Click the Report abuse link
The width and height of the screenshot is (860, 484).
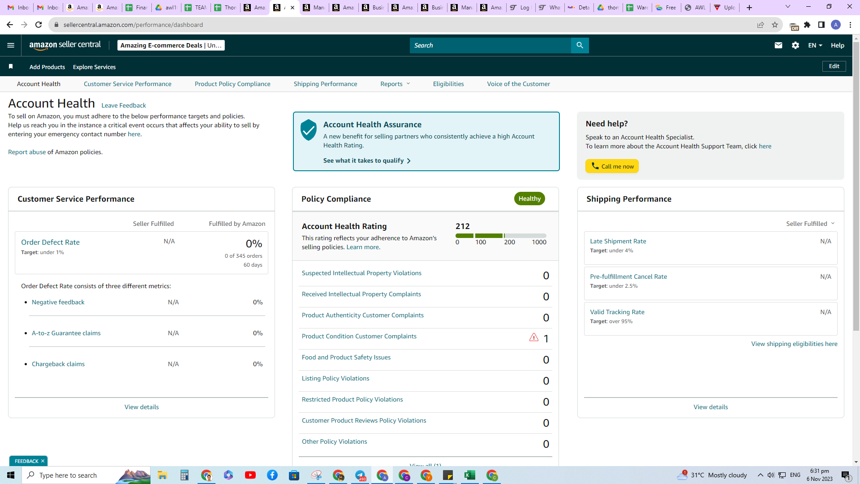tap(27, 152)
